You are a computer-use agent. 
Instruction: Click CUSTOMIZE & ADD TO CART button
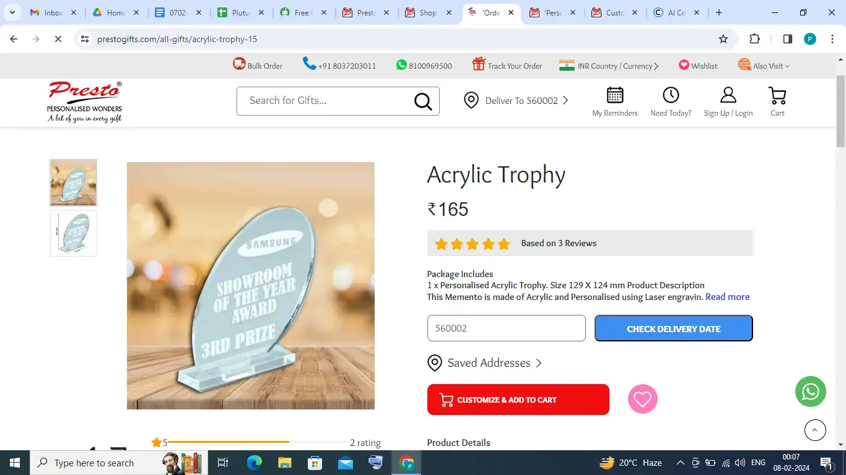pyautogui.click(x=518, y=400)
